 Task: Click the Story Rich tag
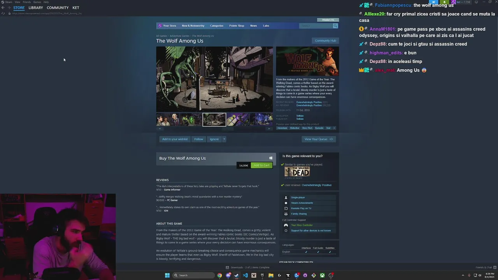point(307,128)
